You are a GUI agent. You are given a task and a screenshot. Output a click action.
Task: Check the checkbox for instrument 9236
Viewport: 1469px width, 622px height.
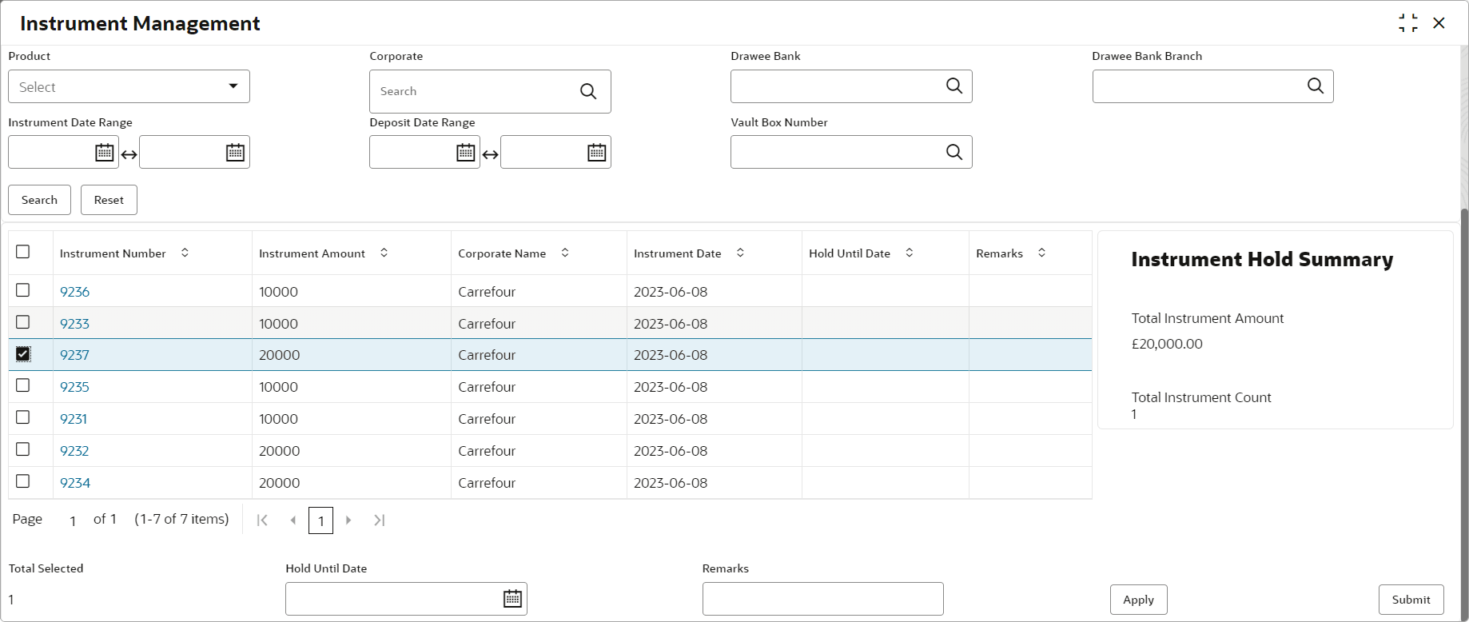[23, 290]
